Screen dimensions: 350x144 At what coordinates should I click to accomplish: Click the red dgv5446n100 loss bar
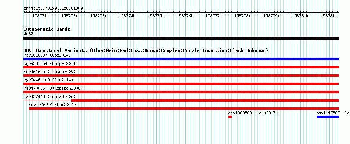click(181, 84)
